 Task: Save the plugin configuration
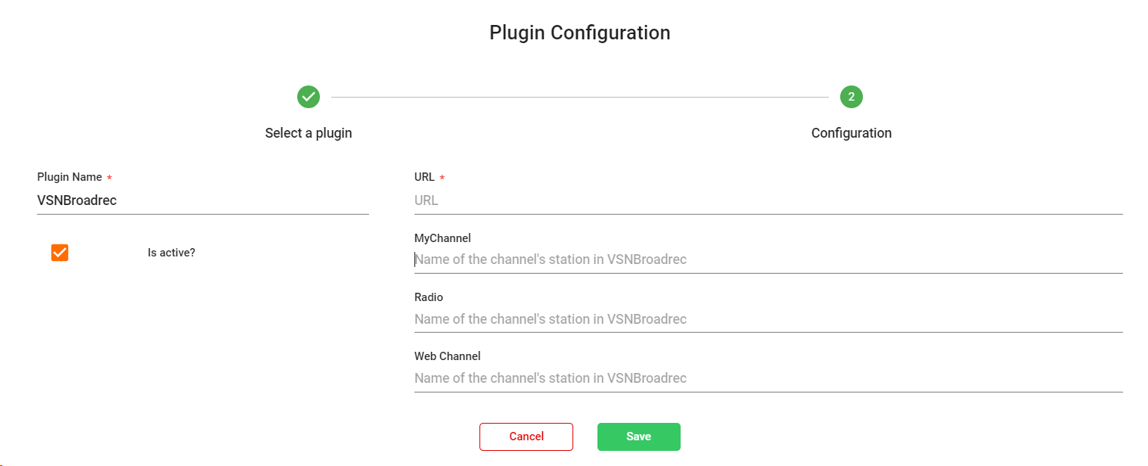pyautogui.click(x=638, y=436)
